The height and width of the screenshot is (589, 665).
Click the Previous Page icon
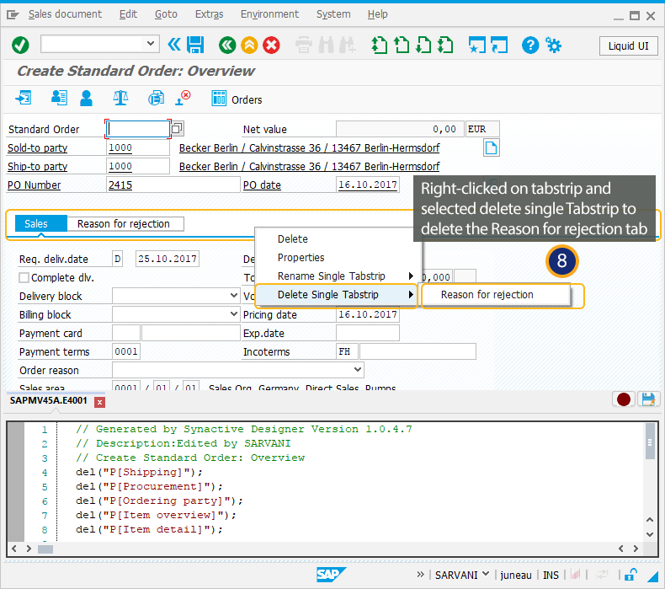(x=402, y=45)
